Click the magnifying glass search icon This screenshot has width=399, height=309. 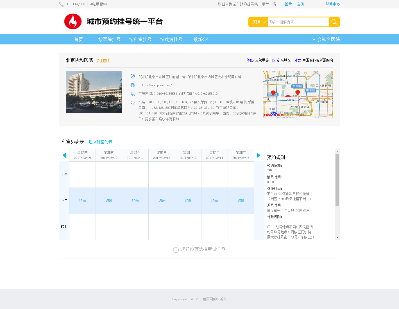(334, 22)
